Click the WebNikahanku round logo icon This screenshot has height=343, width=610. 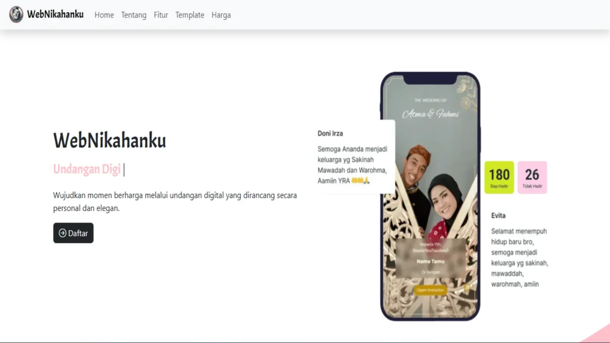(x=16, y=14)
